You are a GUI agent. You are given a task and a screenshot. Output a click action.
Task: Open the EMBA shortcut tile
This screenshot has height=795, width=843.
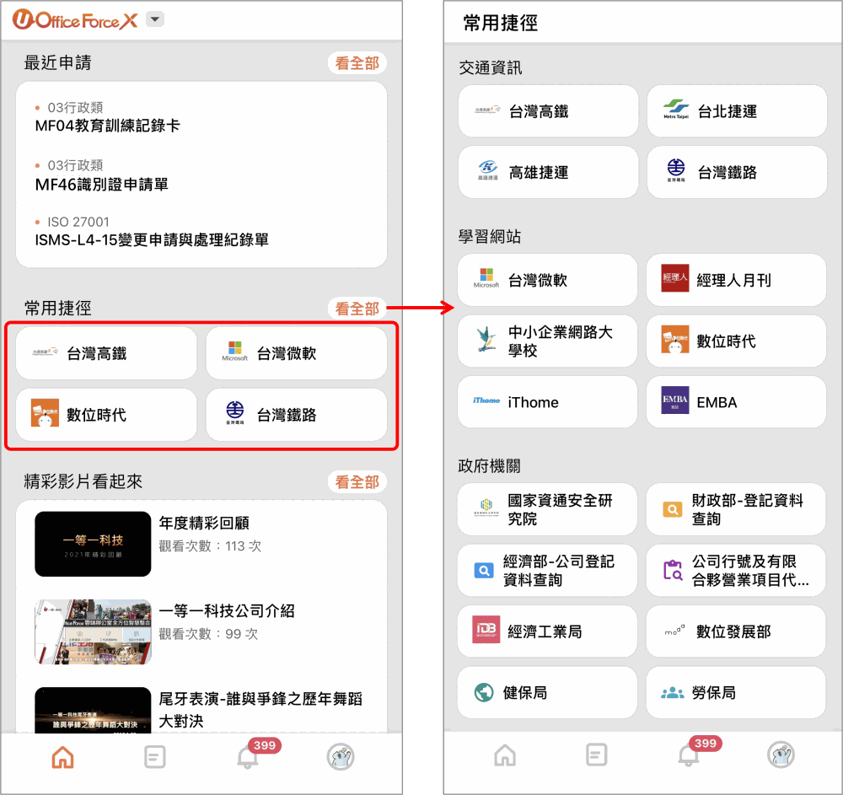tap(736, 403)
